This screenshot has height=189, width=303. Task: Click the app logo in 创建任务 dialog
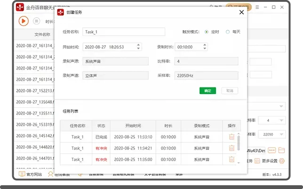(61, 12)
